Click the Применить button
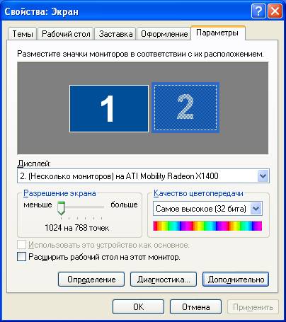Image resolution: width=286 pixels, height=322 pixels. click(253, 306)
